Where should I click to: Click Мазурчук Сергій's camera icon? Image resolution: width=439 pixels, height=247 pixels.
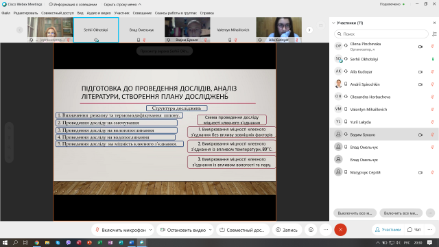click(x=420, y=173)
